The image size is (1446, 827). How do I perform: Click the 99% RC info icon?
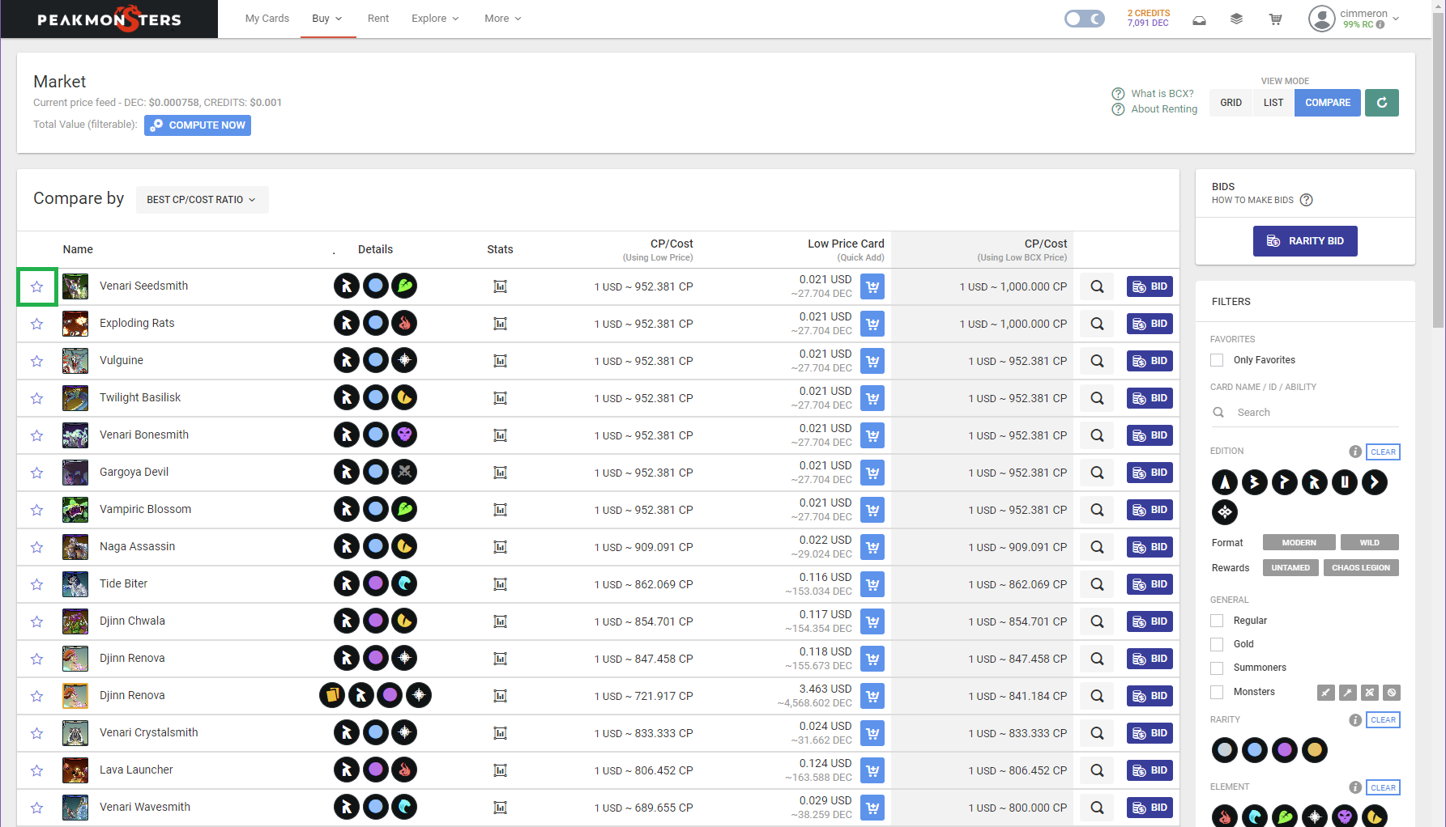pos(1380,24)
